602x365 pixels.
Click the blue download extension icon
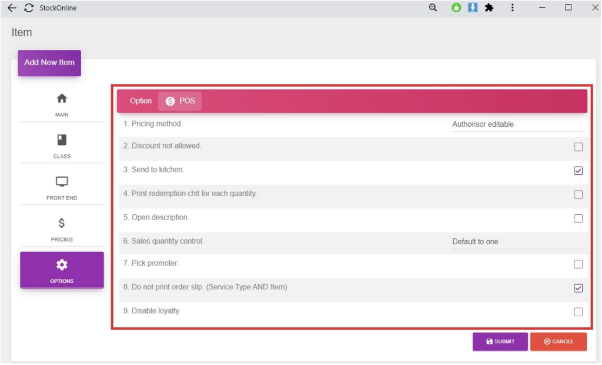pyautogui.click(x=472, y=8)
